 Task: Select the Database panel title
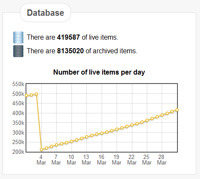coord(46,13)
